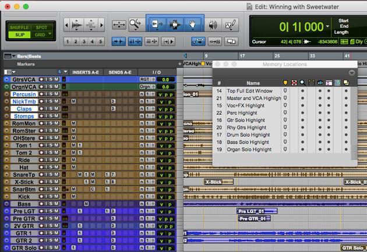The image size is (367, 252).
Task: Click the audio zoom waveform button
Action: tap(77, 25)
